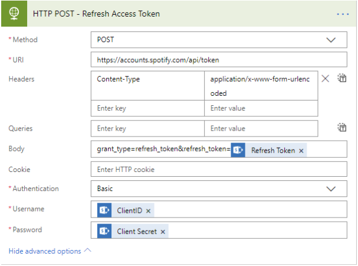Image resolution: width=358 pixels, height=266 pixels.
Task: Edit the application/x-www-form-urlencoded header value
Action: pos(261,86)
